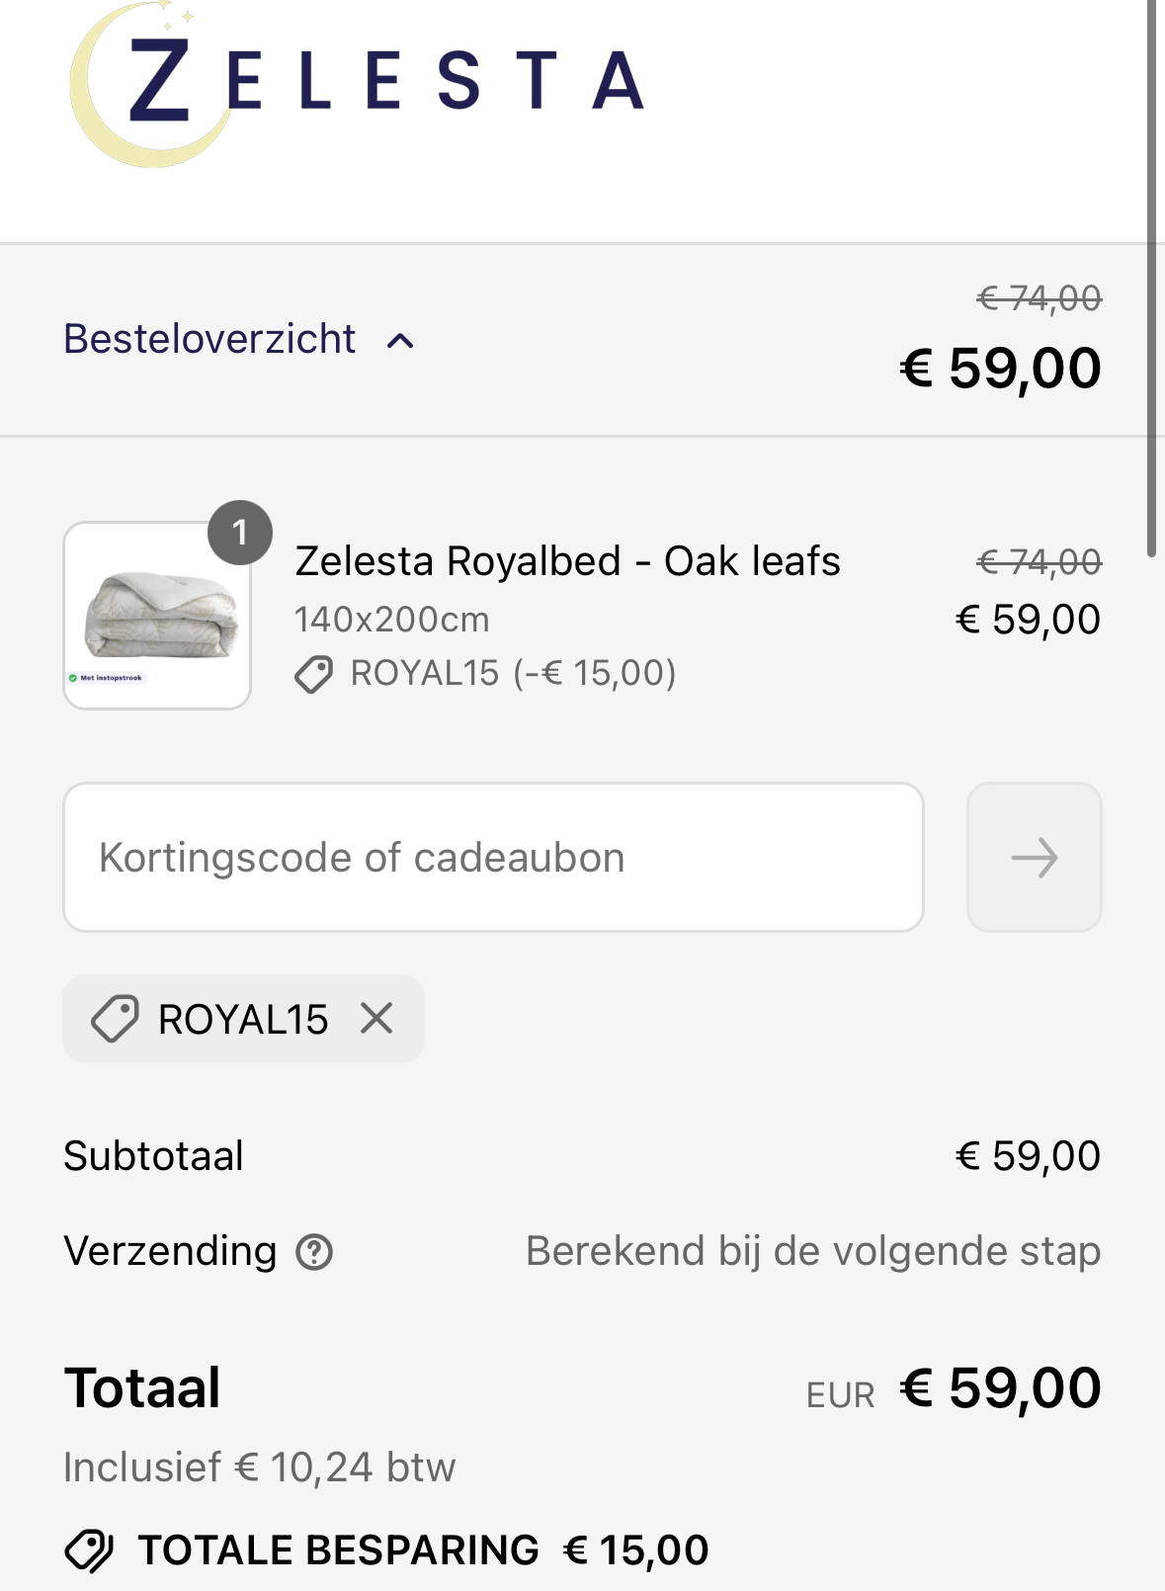Click the tag icon in the ROYAL15 chip

pyautogui.click(x=116, y=1019)
